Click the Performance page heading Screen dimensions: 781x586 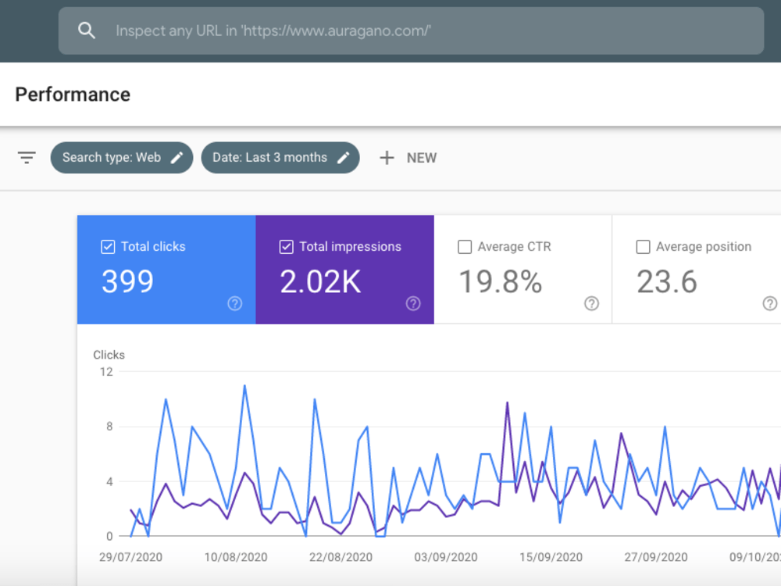click(73, 95)
